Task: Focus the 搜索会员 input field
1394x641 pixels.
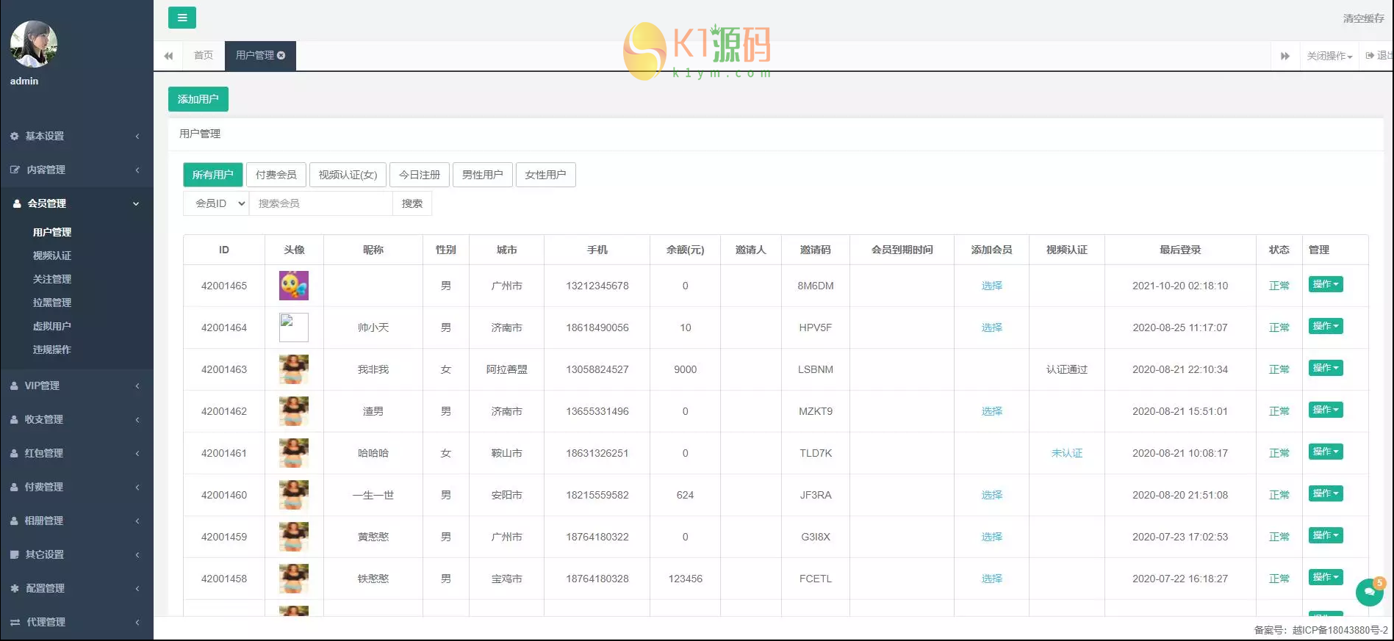Action: click(320, 203)
